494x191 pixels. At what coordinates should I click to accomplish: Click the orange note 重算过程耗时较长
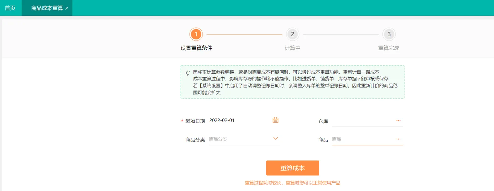(x=292, y=183)
